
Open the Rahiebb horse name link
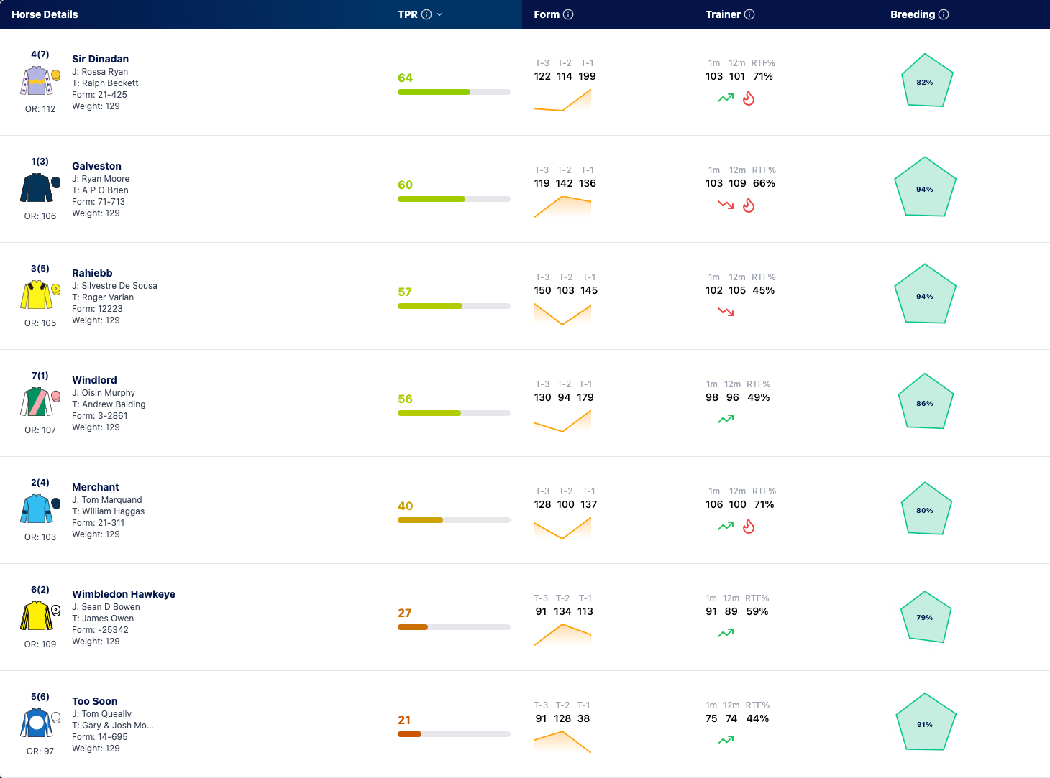click(x=92, y=273)
